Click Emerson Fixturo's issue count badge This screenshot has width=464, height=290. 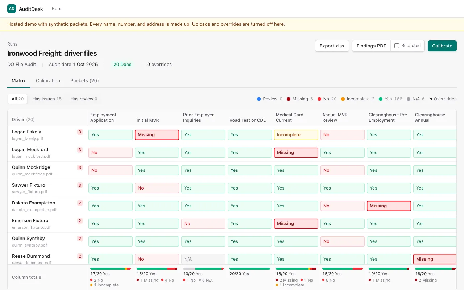[x=80, y=221]
